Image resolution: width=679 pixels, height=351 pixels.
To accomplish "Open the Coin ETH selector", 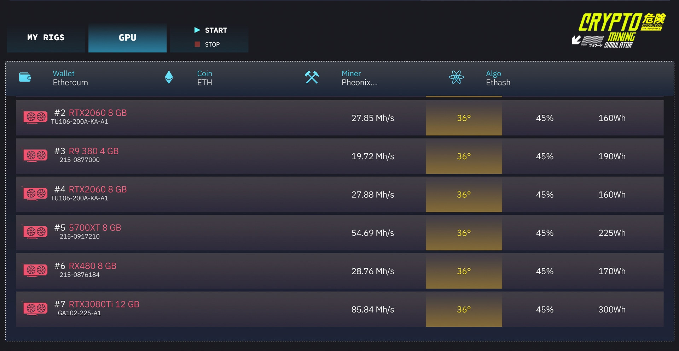I will pyautogui.click(x=205, y=78).
